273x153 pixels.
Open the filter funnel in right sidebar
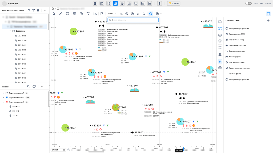(x=220, y=61)
